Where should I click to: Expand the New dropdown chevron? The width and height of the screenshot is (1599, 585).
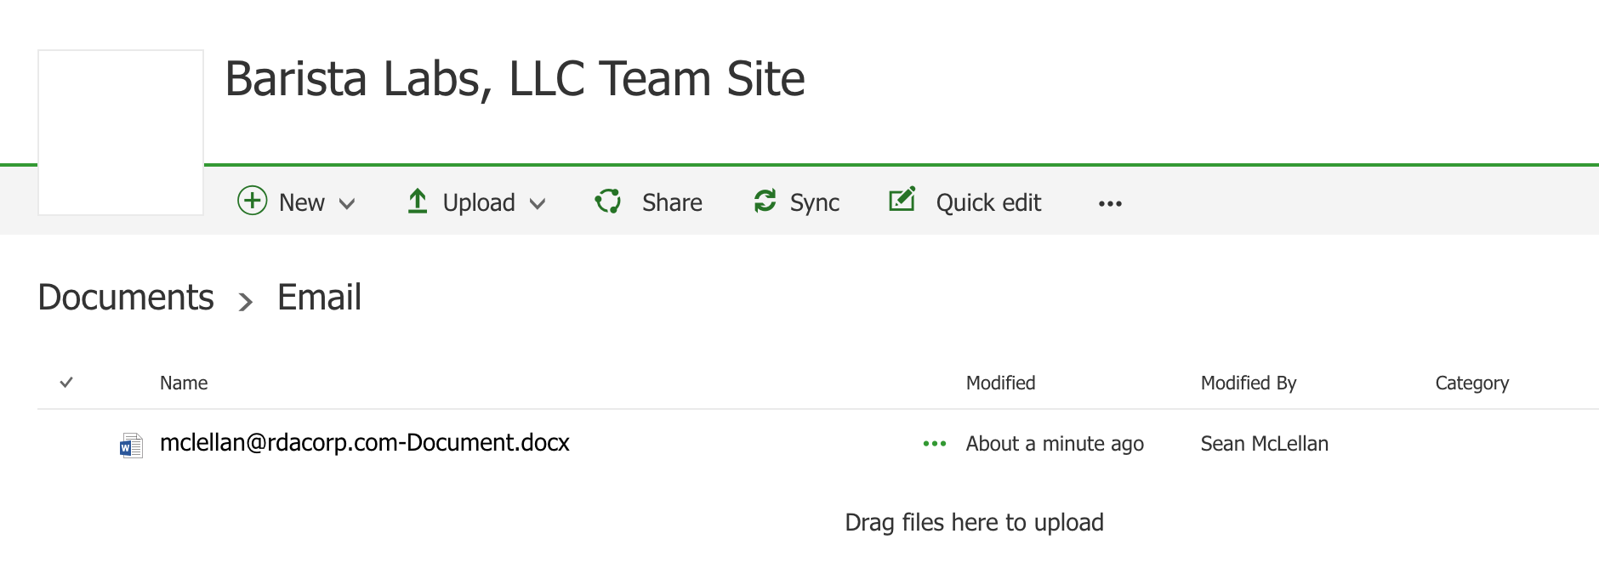click(347, 204)
